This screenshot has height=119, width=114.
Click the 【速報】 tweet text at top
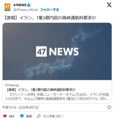pos(50,18)
